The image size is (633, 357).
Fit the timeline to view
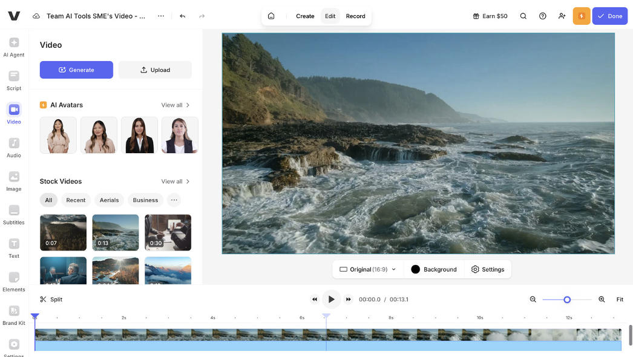point(620,300)
